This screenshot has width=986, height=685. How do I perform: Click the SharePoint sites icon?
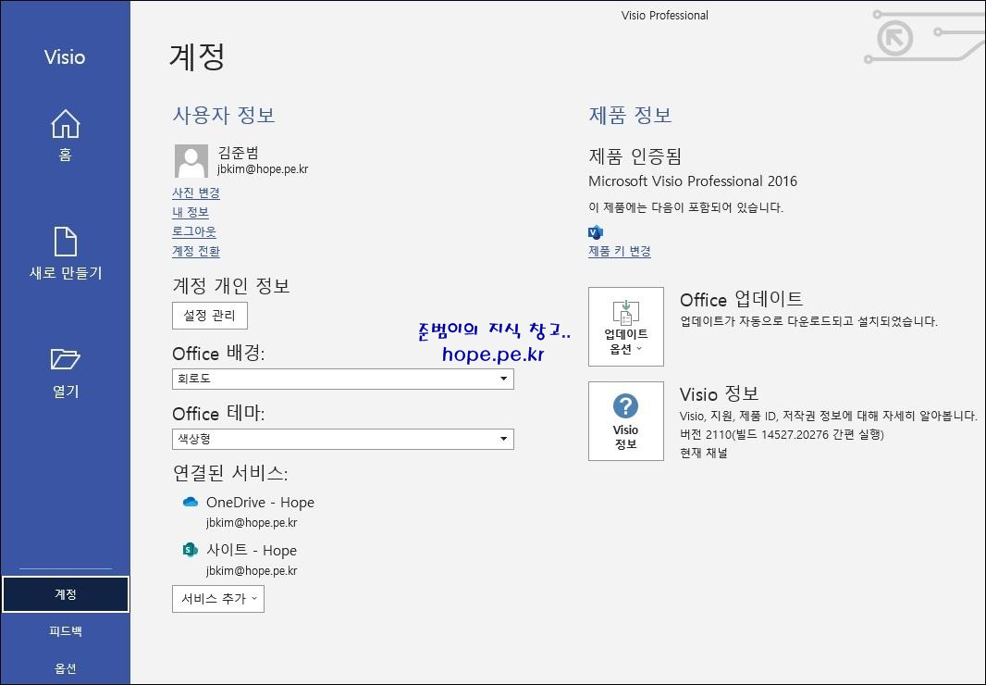pos(190,550)
